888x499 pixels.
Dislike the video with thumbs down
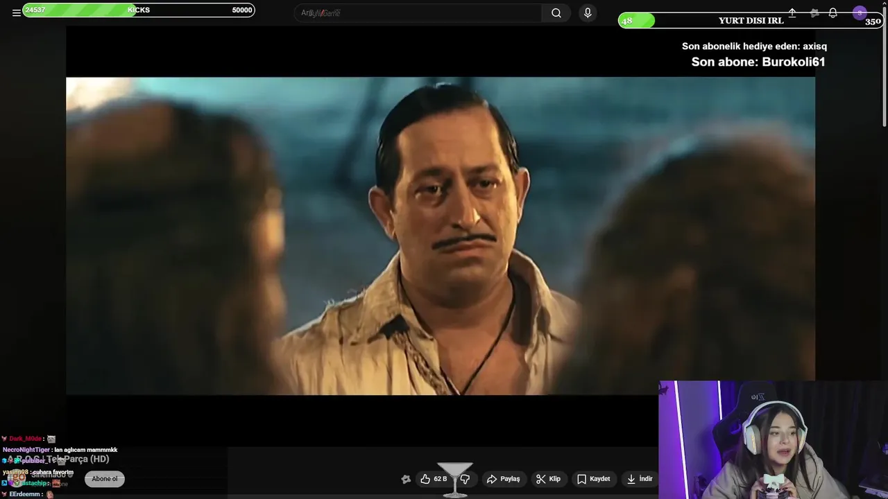click(466, 479)
